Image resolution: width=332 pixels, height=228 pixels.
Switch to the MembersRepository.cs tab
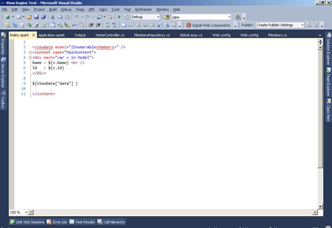coord(152,35)
